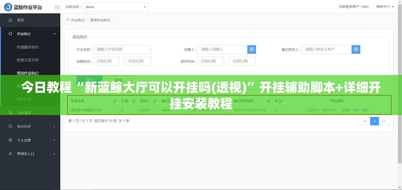
Task: Go to 首页 in the sidebar
Action: coord(20,20)
